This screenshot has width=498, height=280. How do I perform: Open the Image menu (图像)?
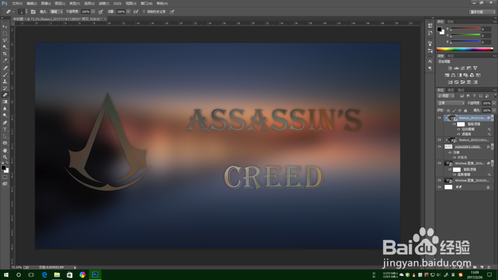click(46, 3)
